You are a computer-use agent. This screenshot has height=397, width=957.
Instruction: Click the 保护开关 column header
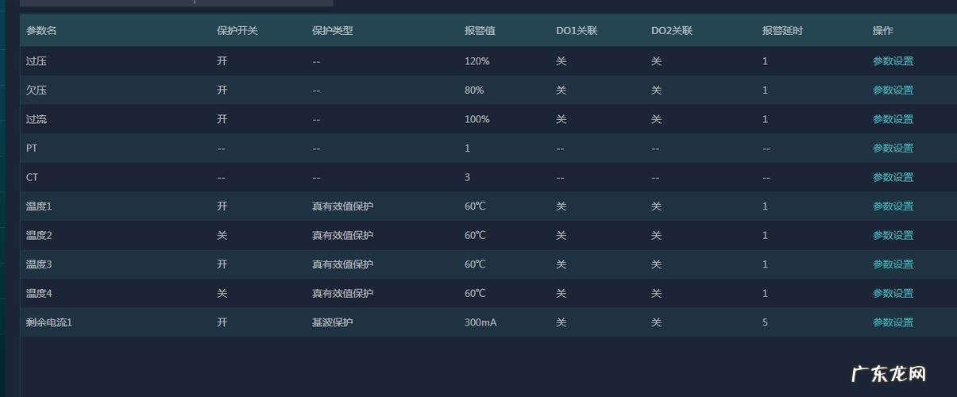pos(237,31)
